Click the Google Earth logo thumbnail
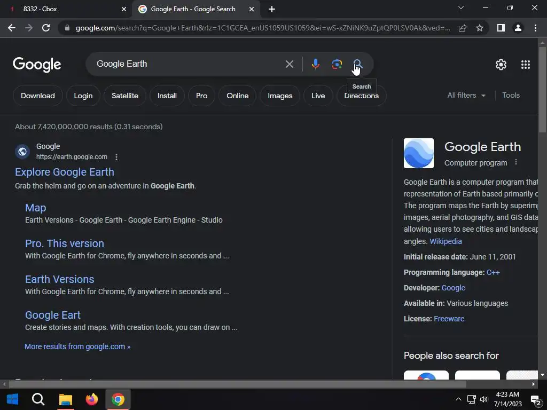The image size is (547, 410). coord(419,153)
